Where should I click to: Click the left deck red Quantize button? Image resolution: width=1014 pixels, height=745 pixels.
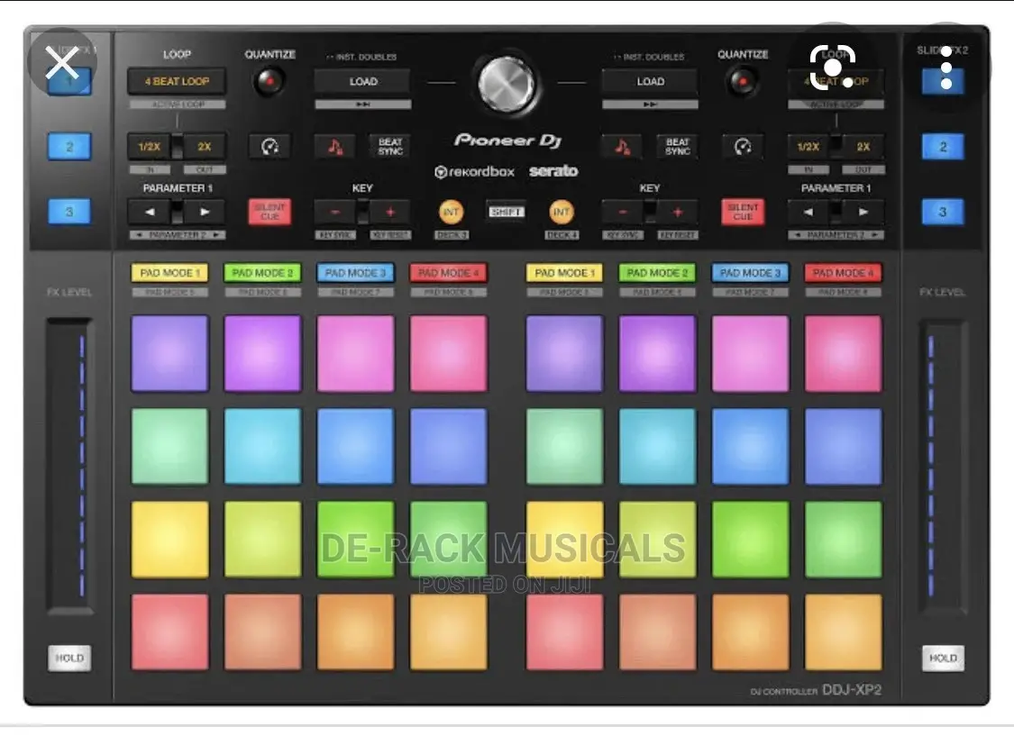pos(269,82)
